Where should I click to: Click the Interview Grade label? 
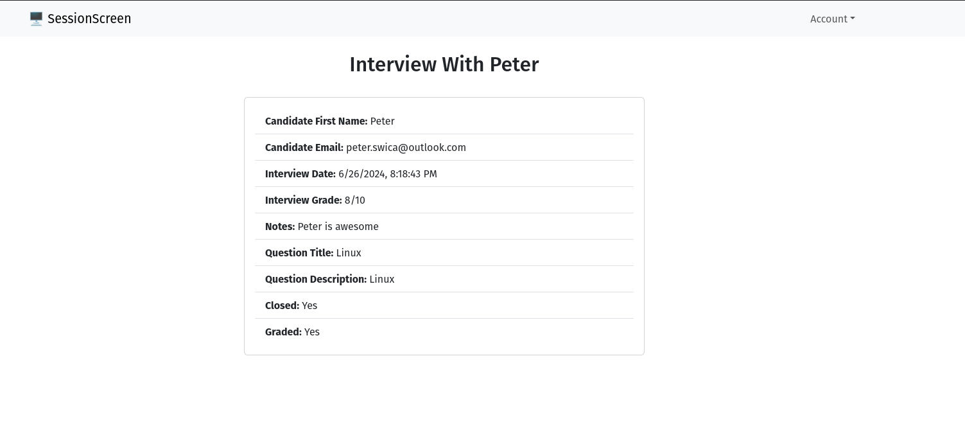pos(304,200)
